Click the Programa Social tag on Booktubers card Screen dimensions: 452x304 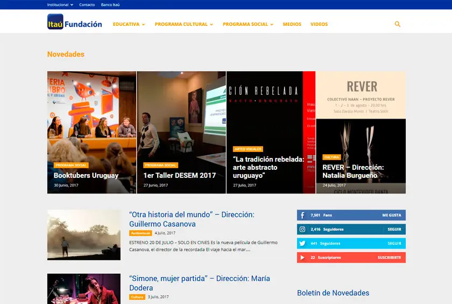71,165
